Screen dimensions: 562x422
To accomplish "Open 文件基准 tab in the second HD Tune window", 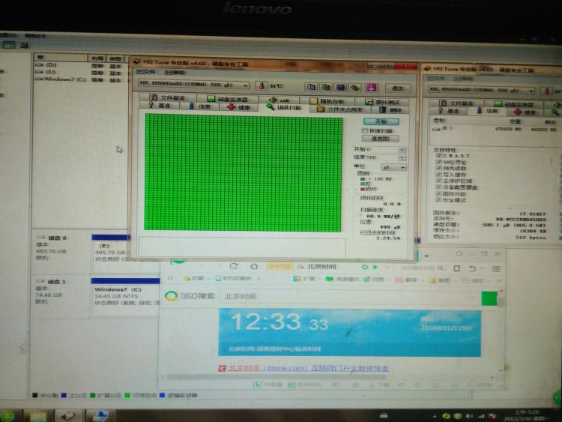I will click(x=456, y=103).
